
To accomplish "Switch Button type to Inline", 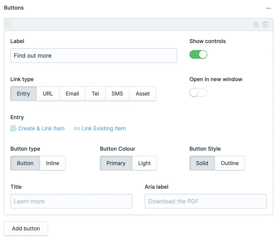I will point(53,163).
